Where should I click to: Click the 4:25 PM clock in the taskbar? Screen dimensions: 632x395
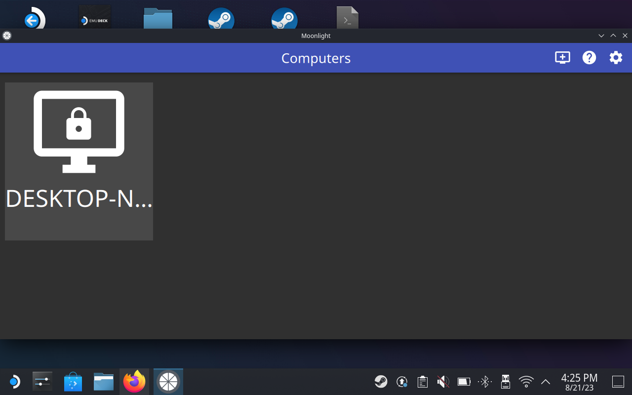pyautogui.click(x=579, y=382)
